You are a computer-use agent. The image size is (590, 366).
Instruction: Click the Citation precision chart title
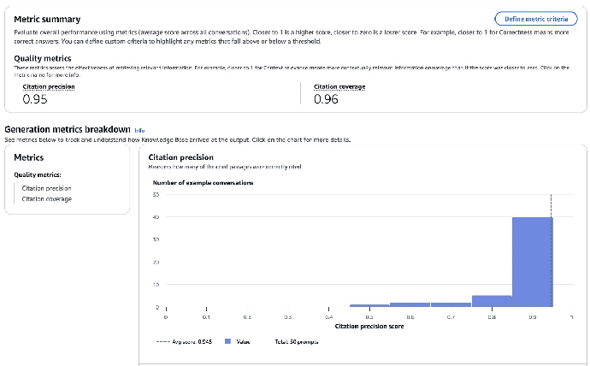point(181,156)
